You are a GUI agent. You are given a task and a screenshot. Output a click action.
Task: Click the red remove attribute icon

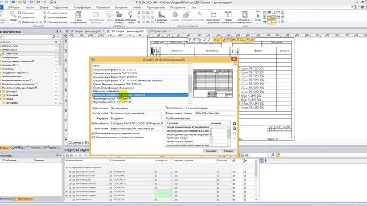(235, 128)
